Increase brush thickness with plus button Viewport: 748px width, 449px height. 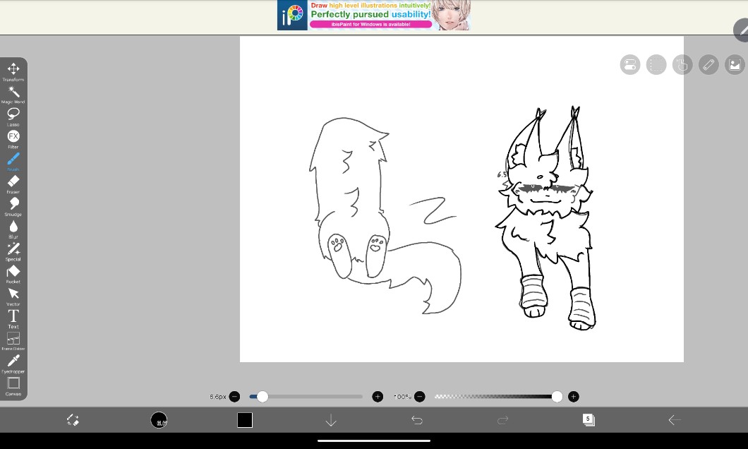tap(378, 397)
